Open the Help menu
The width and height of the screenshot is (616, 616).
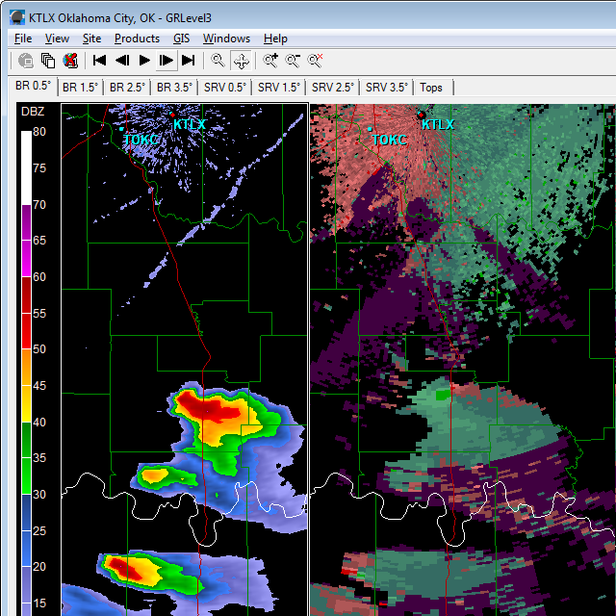point(275,38)
